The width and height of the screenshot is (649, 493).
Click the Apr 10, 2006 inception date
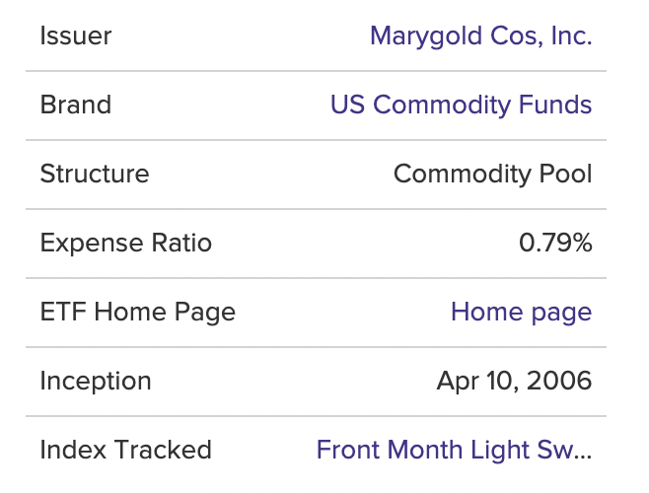[514, 382]
